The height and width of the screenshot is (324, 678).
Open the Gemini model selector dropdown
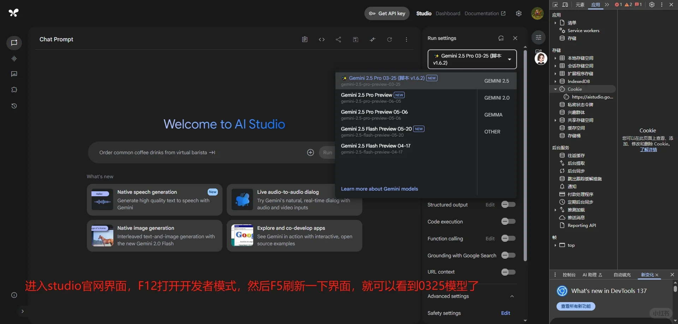(x=472, y=59)
